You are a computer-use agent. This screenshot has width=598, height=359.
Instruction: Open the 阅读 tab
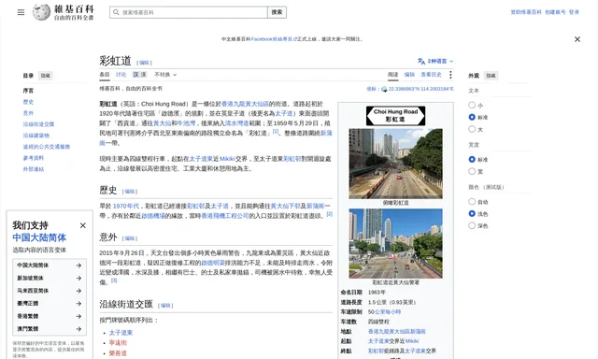(392, 75)
